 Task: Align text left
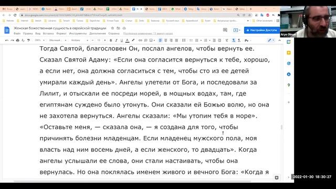160,40
